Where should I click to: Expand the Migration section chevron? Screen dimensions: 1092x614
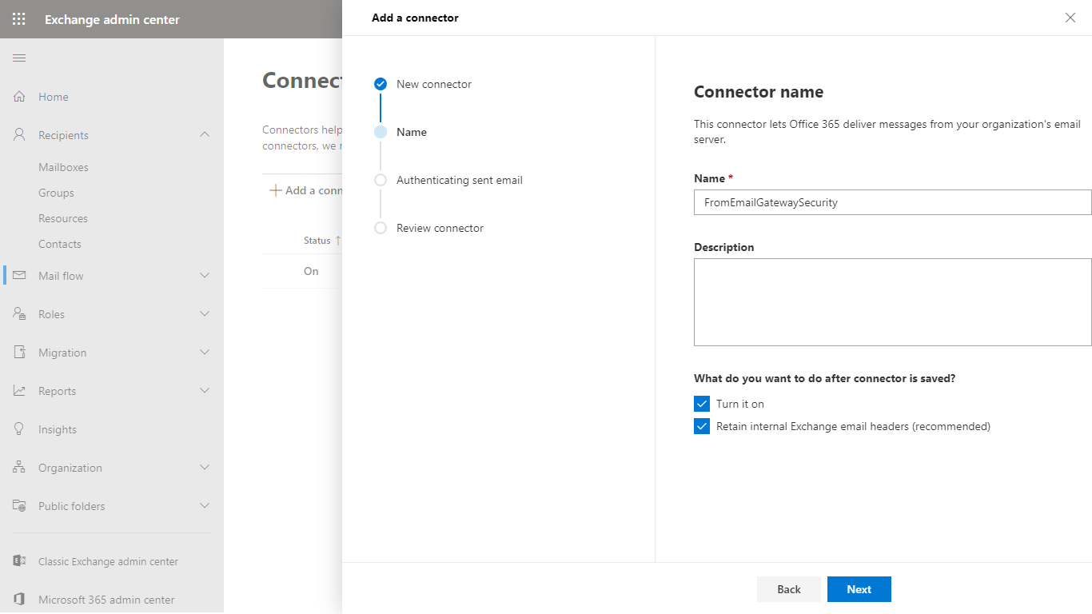[x=205, y=353]
